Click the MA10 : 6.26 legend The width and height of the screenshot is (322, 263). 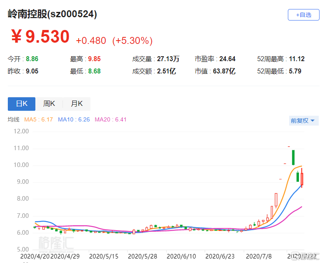tap(74, 119)
